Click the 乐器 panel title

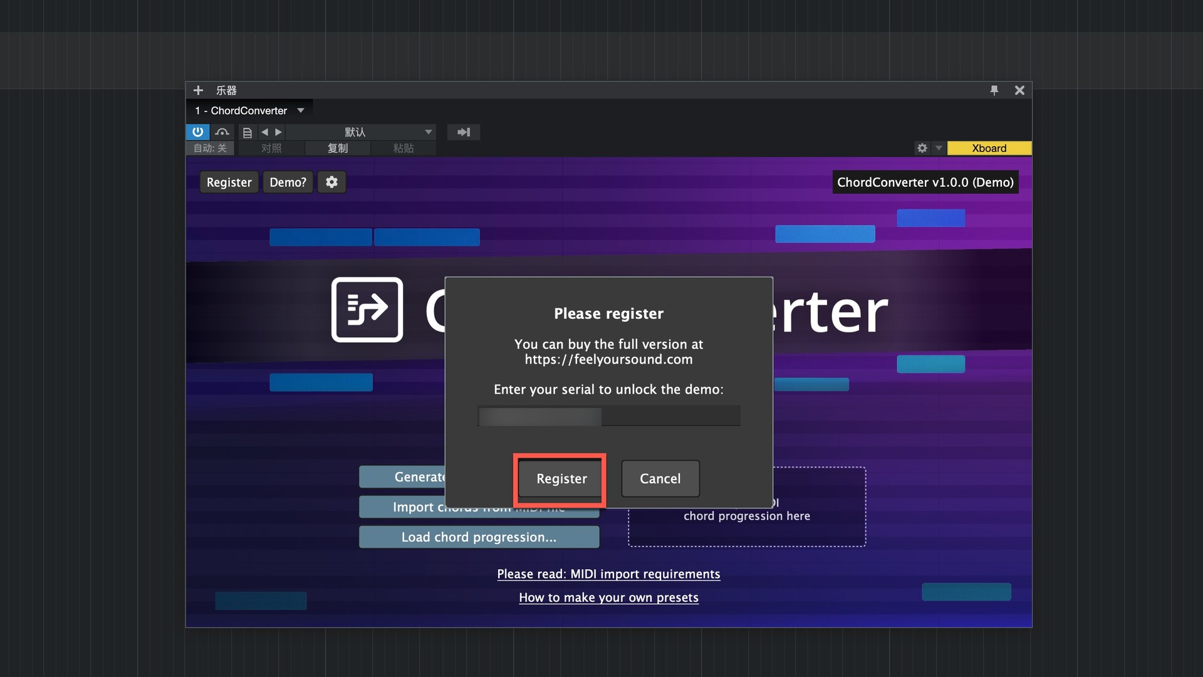tap(226, 90)
